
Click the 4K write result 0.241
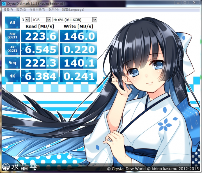[79, 76]
